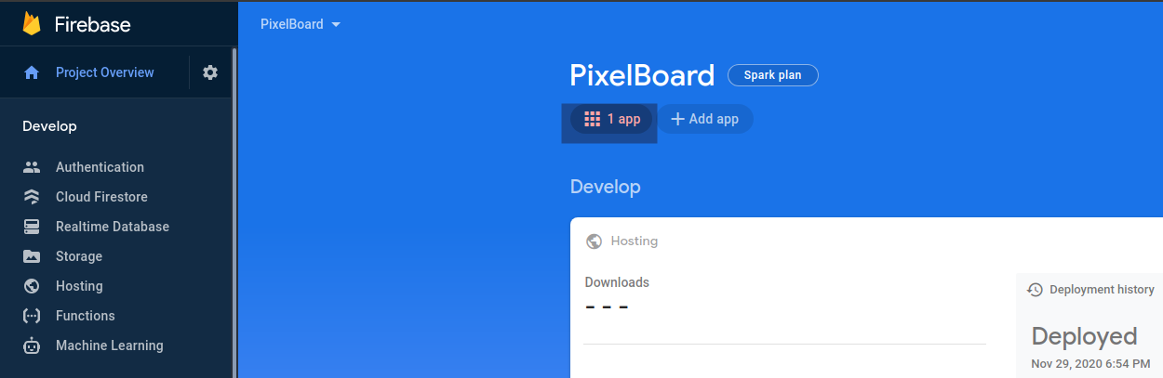Open the Spark plan badge
This screenshot has width=1163, height=378.
pyautogui.click(x=773, y=75)
